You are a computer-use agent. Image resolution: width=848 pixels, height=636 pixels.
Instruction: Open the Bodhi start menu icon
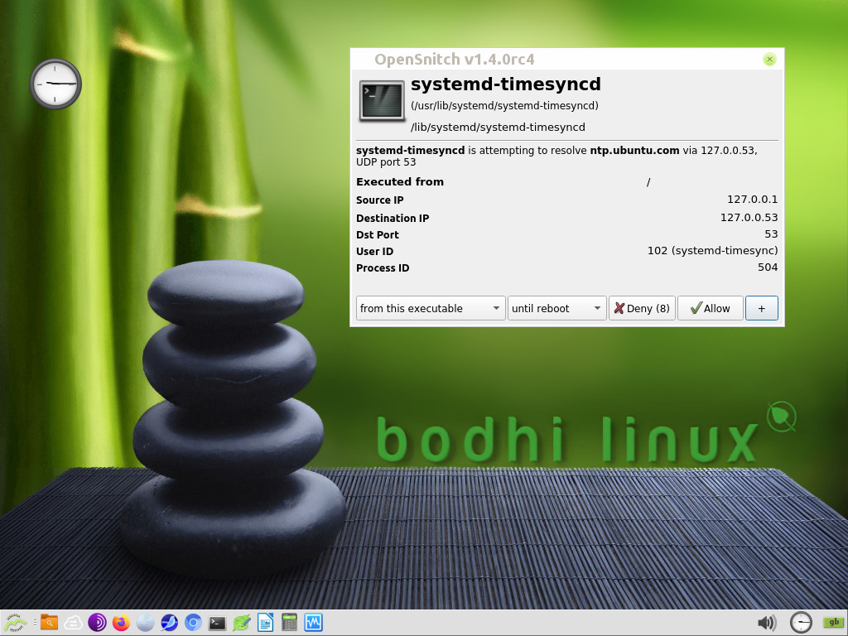pyautogui.click(x=15, y=623)
